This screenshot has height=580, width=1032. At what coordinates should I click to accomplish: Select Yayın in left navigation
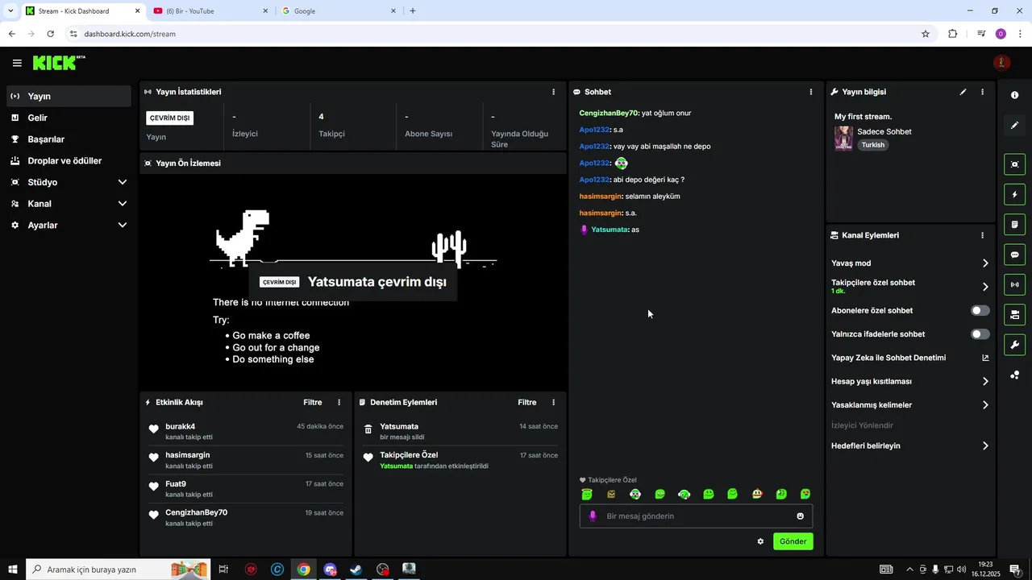tap(69, 96)
